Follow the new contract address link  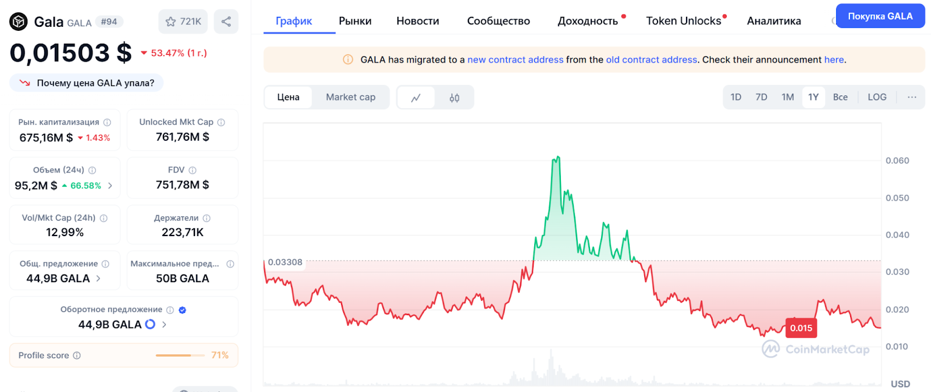click(x=516, y=59)
